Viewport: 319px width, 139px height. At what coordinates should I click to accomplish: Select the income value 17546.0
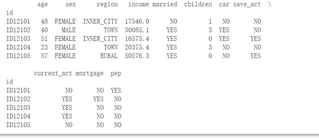coord(137,22)
